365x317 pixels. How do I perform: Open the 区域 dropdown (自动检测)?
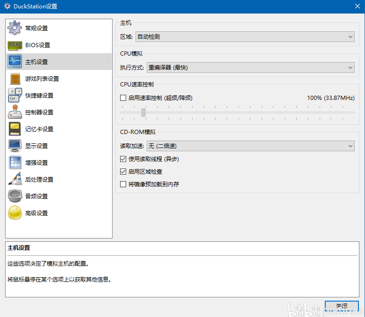pos(245,37)
